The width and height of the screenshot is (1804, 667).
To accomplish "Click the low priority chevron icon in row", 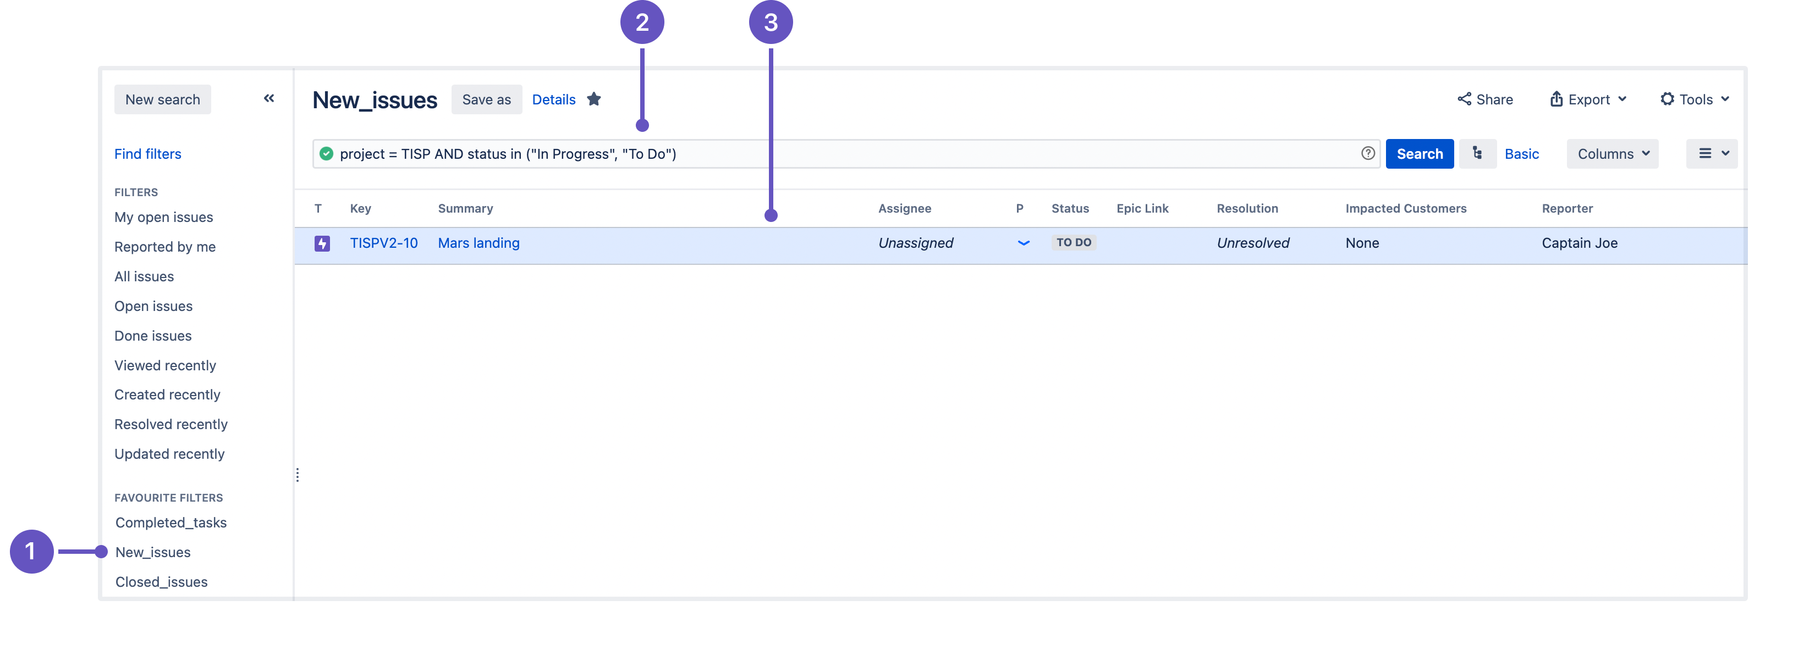I will [1023, 243].
